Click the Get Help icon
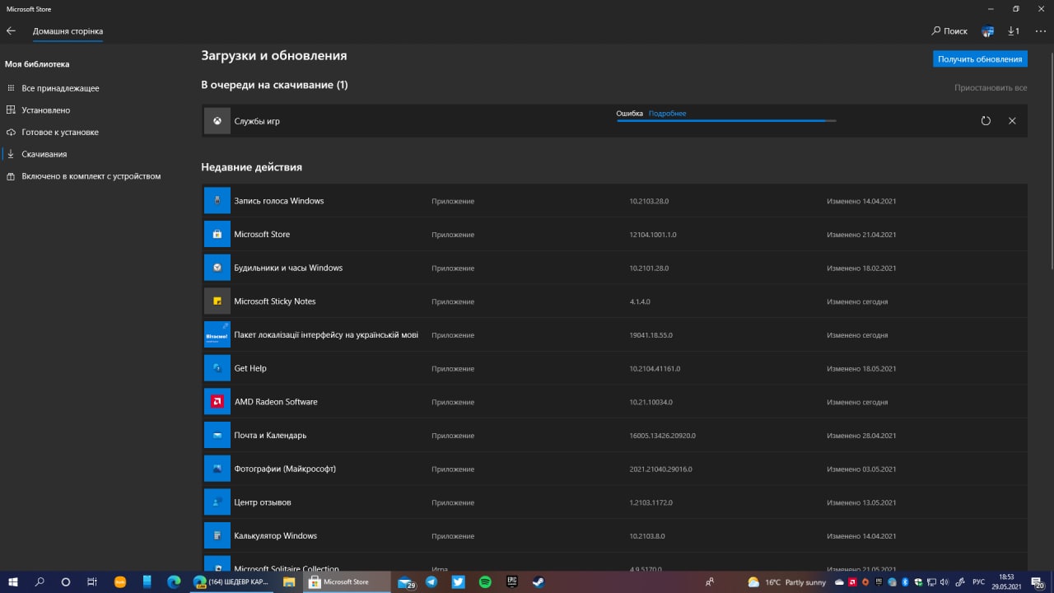 click(217, 368)
